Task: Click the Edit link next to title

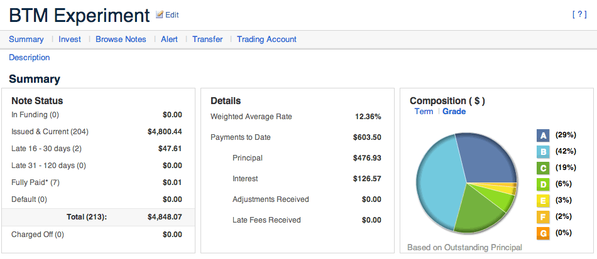Action: (x=172, y=15)
